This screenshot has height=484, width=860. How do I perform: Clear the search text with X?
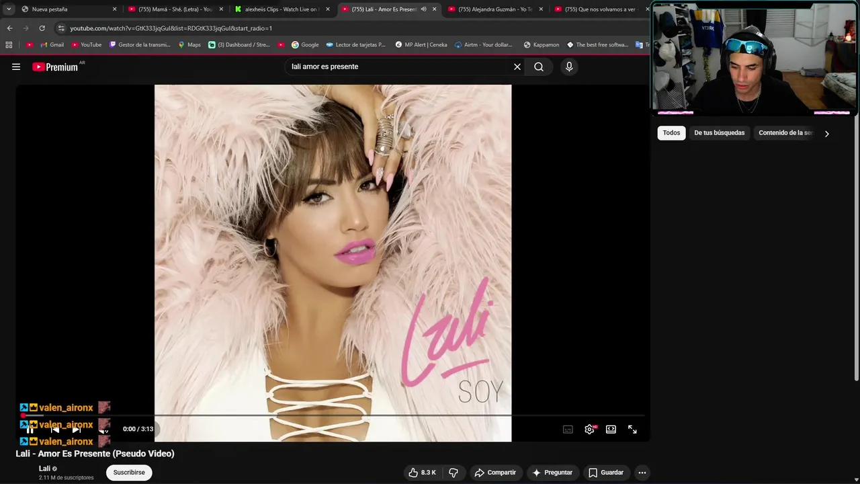coord(517,67)
